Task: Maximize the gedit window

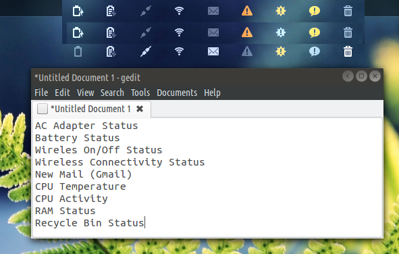Action: 361,76
